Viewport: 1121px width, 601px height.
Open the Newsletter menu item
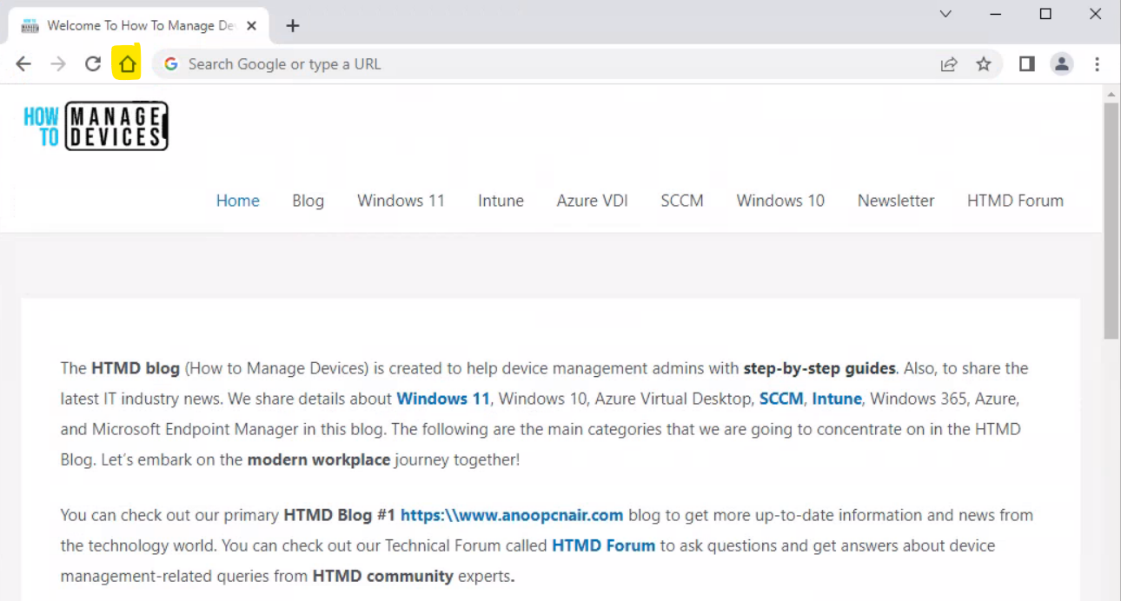(896, 201)
